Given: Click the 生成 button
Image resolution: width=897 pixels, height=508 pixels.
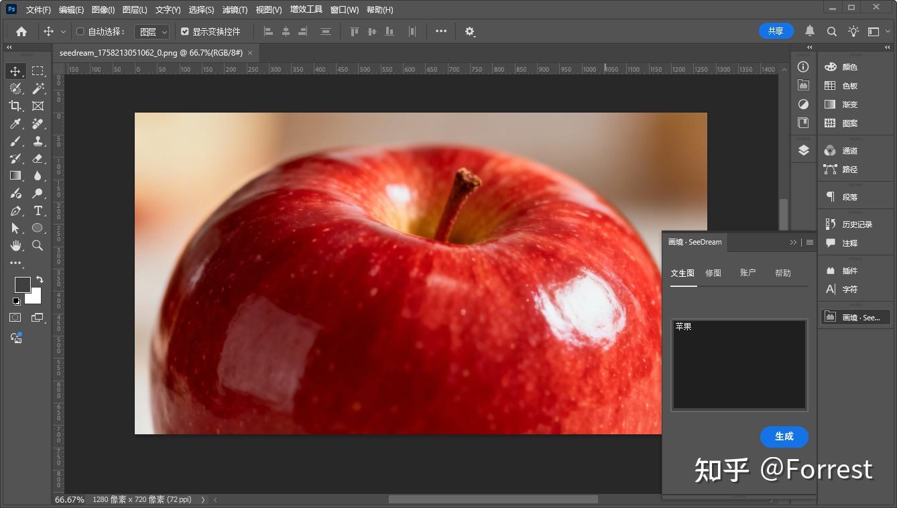Looking at the screenshot, I should point(784,436).
